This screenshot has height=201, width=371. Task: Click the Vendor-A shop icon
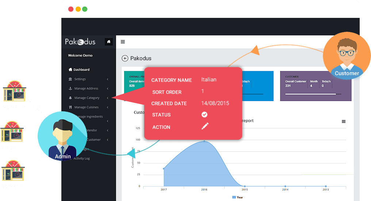pyautogui.click(x=14, y=92)
